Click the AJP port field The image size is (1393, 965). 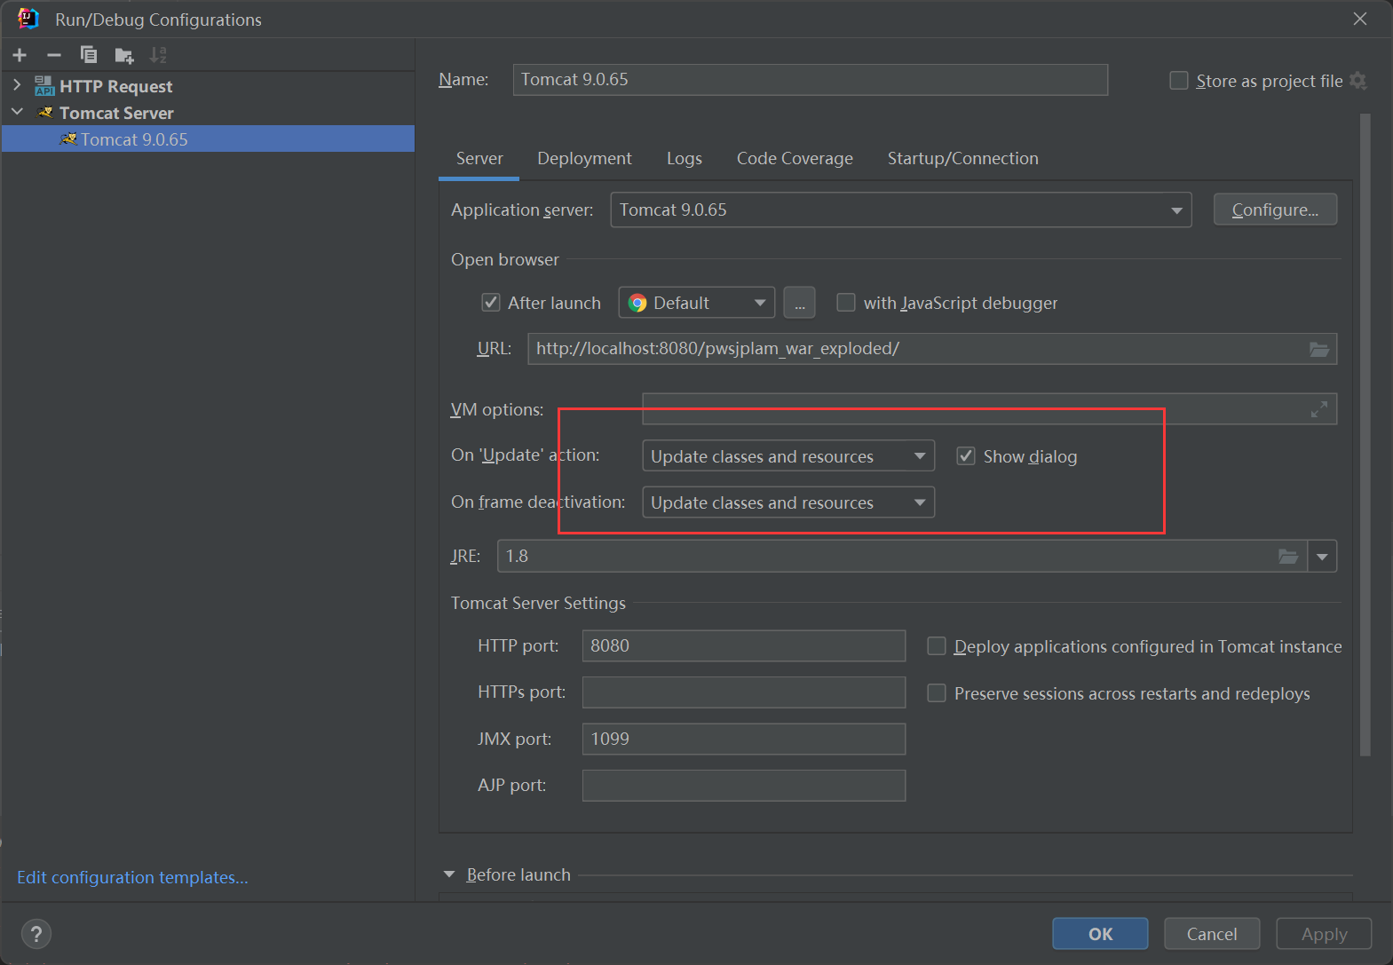(744, 786)
